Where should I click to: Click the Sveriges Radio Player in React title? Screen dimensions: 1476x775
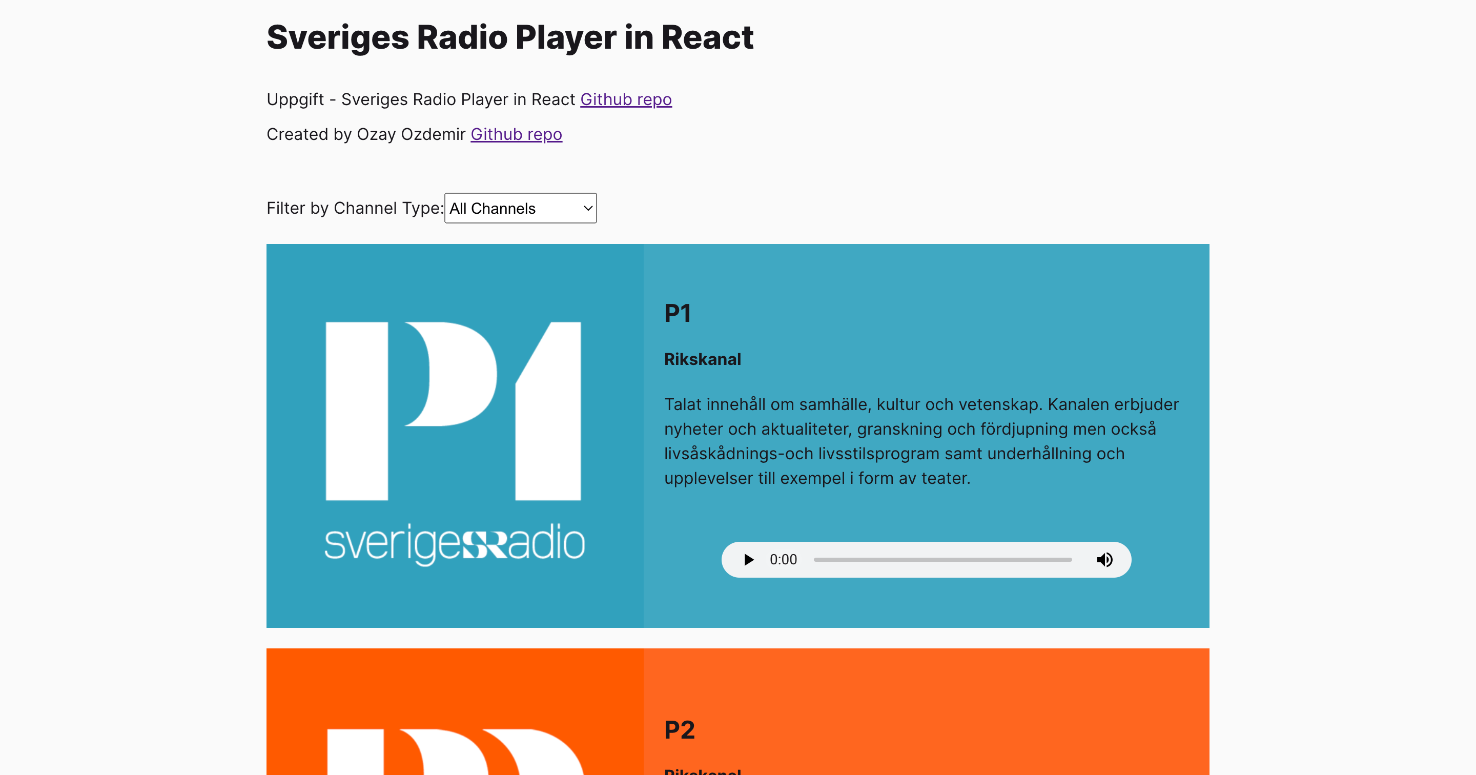pos(510,37)
